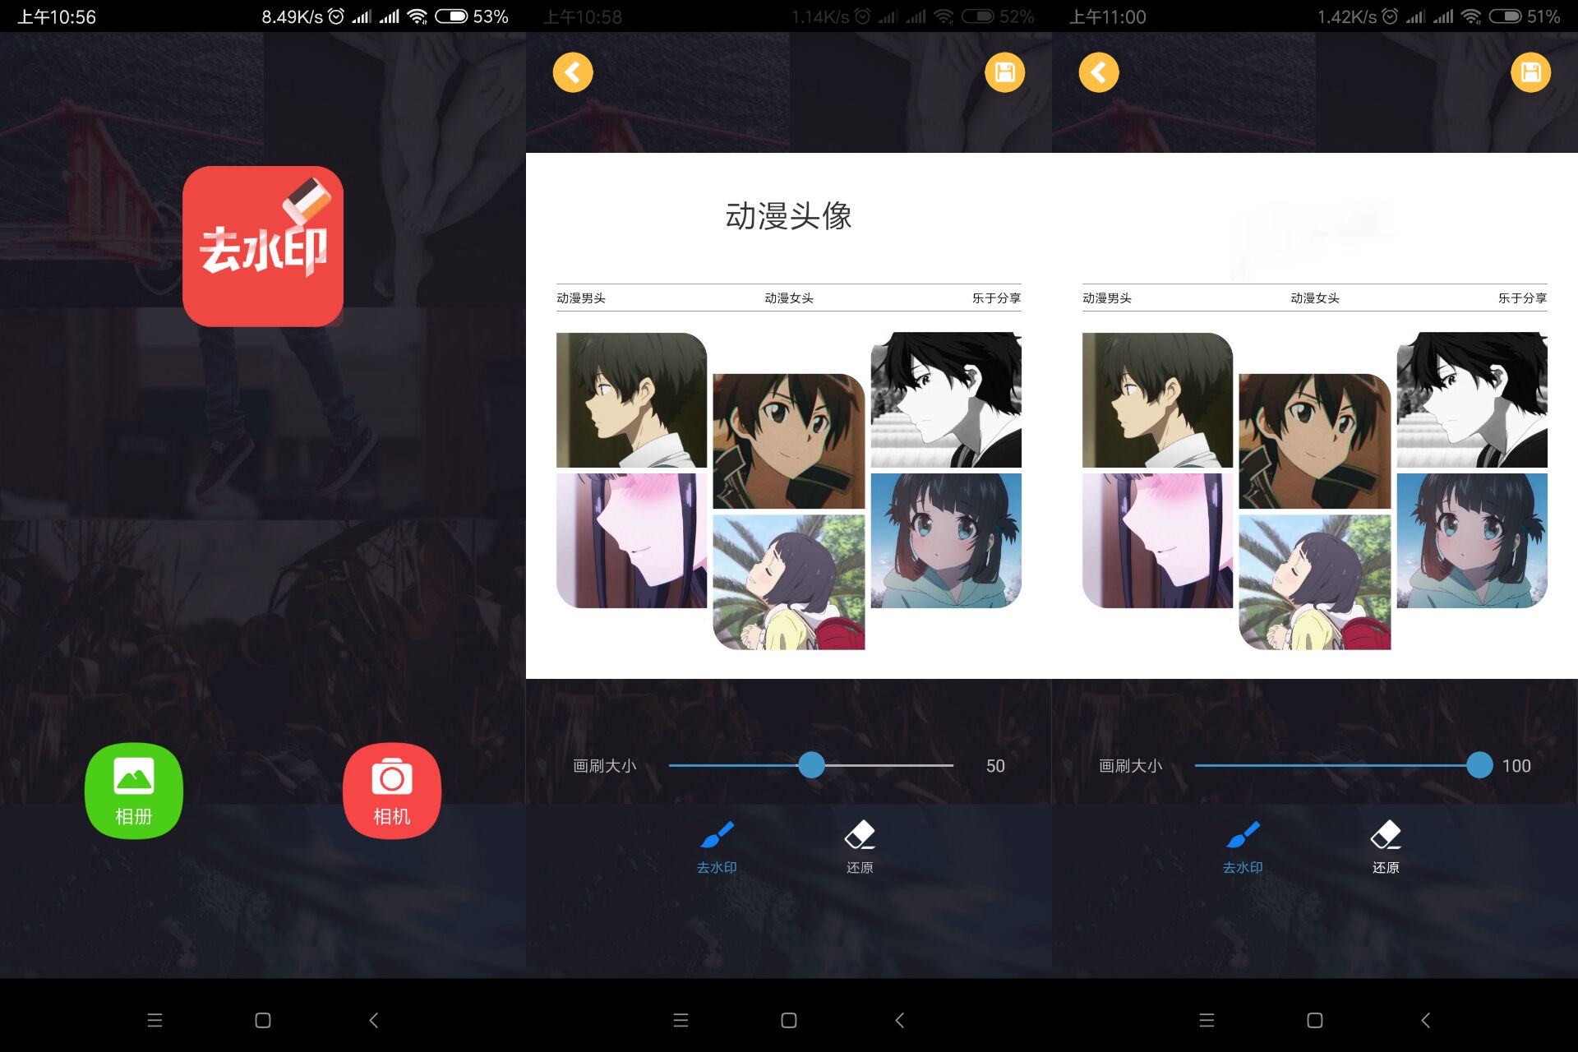Save image in the middle editor screen

coord(1004,72)
